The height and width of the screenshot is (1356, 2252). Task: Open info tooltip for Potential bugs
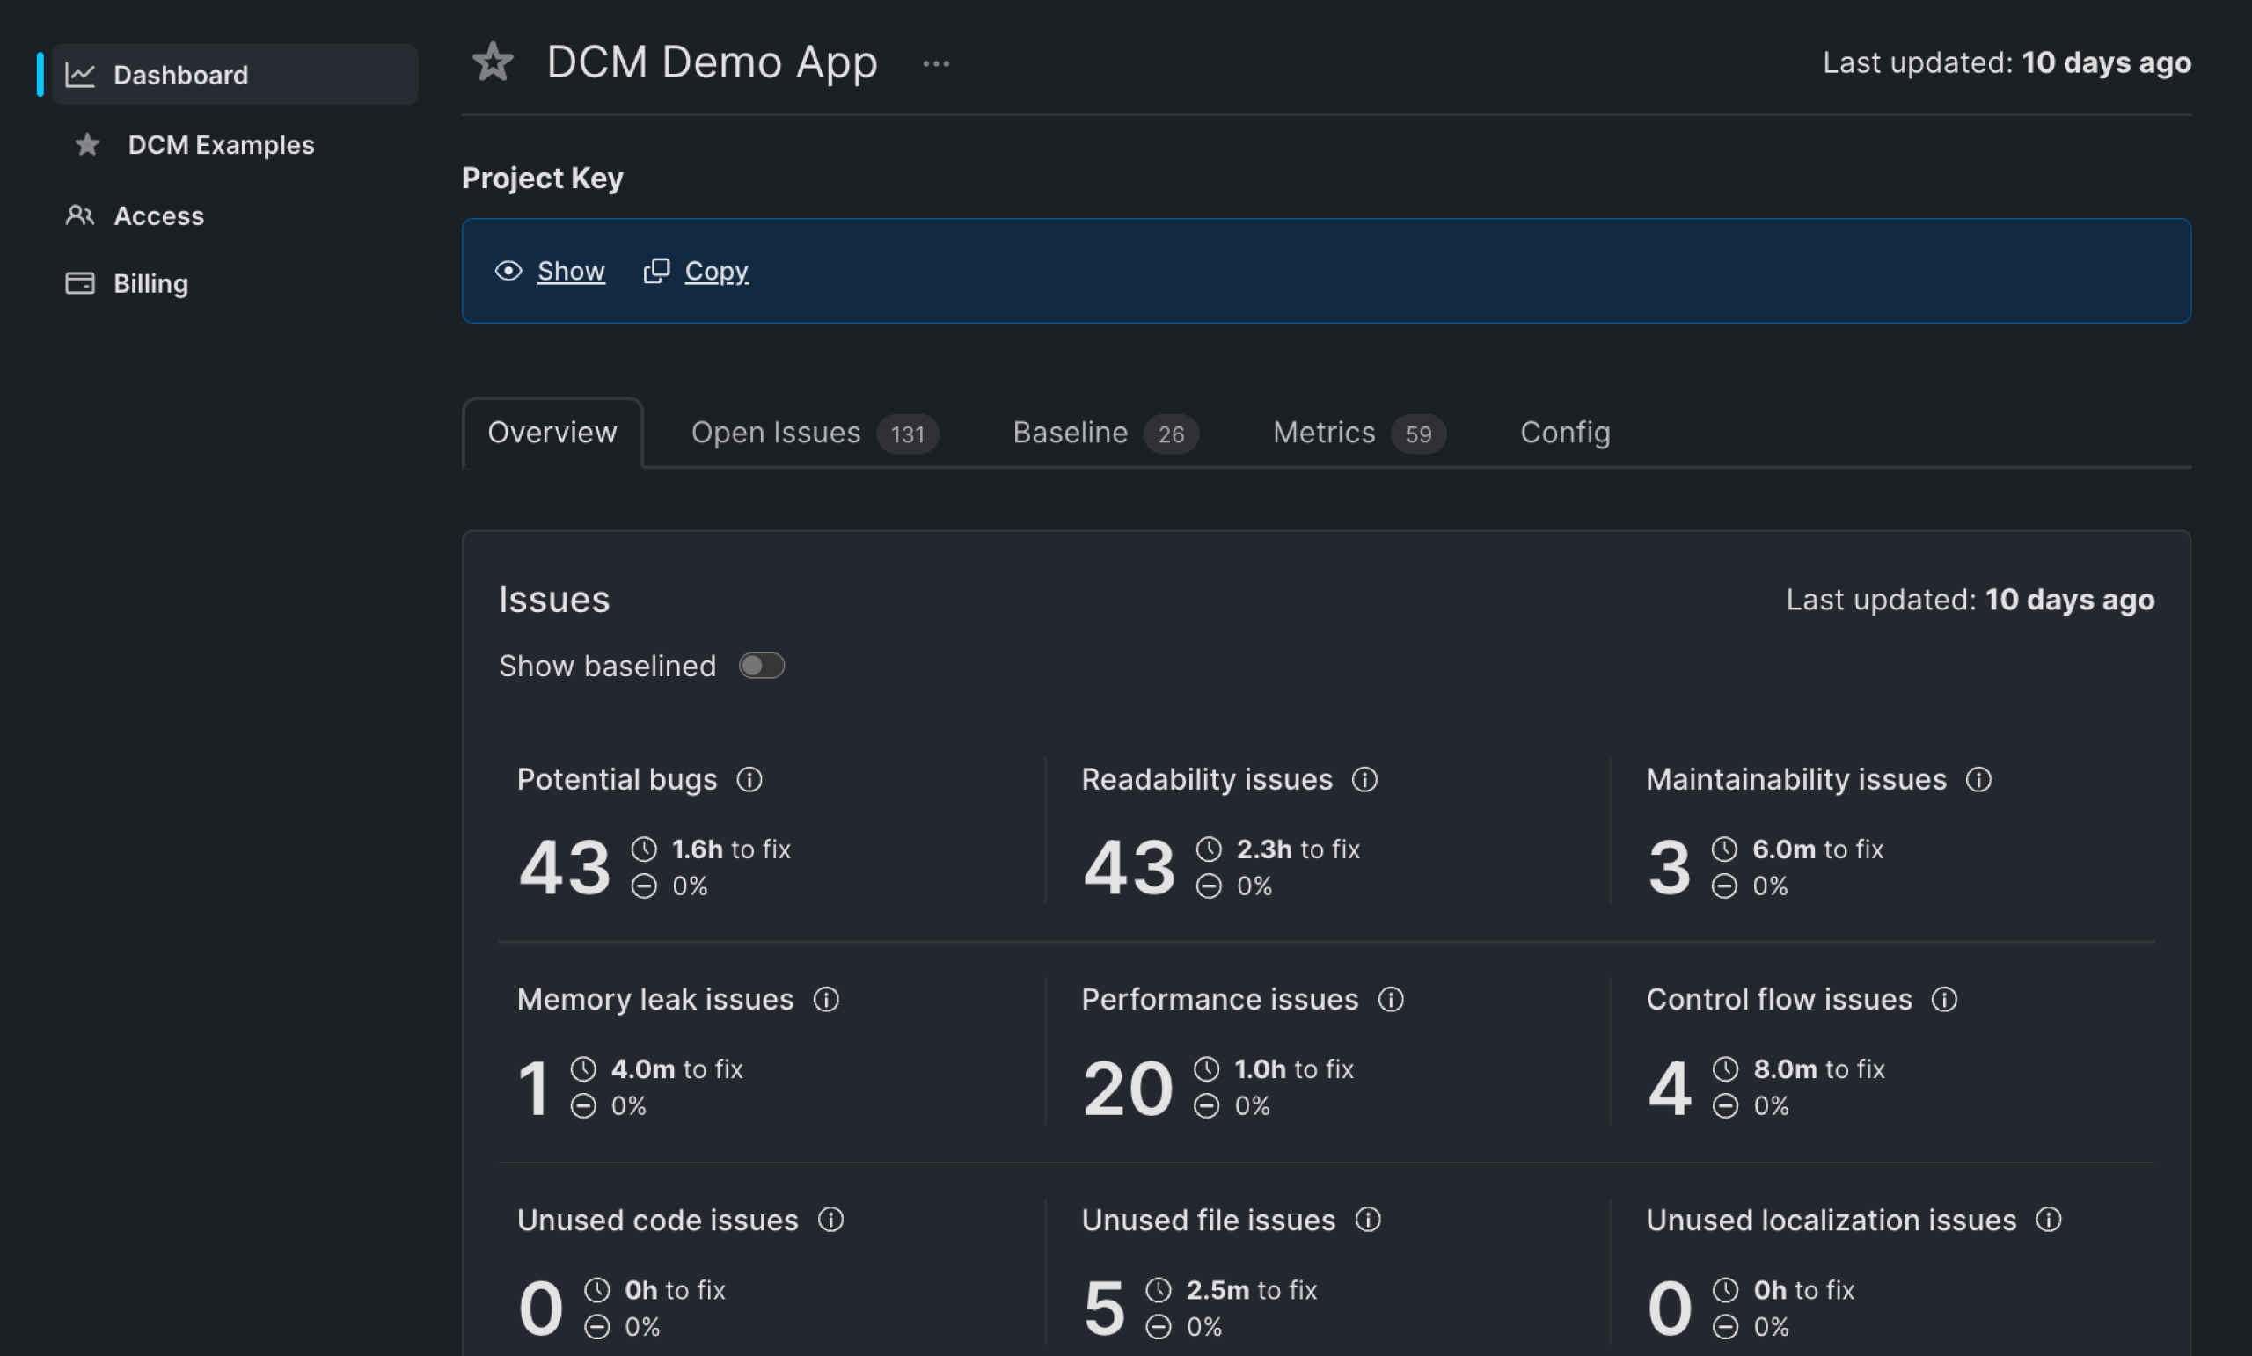(749, 779)
